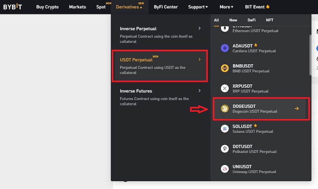
Task: Open DOTUSDT Polkadot USDT Perpetual
Action: tap(261, 149)
